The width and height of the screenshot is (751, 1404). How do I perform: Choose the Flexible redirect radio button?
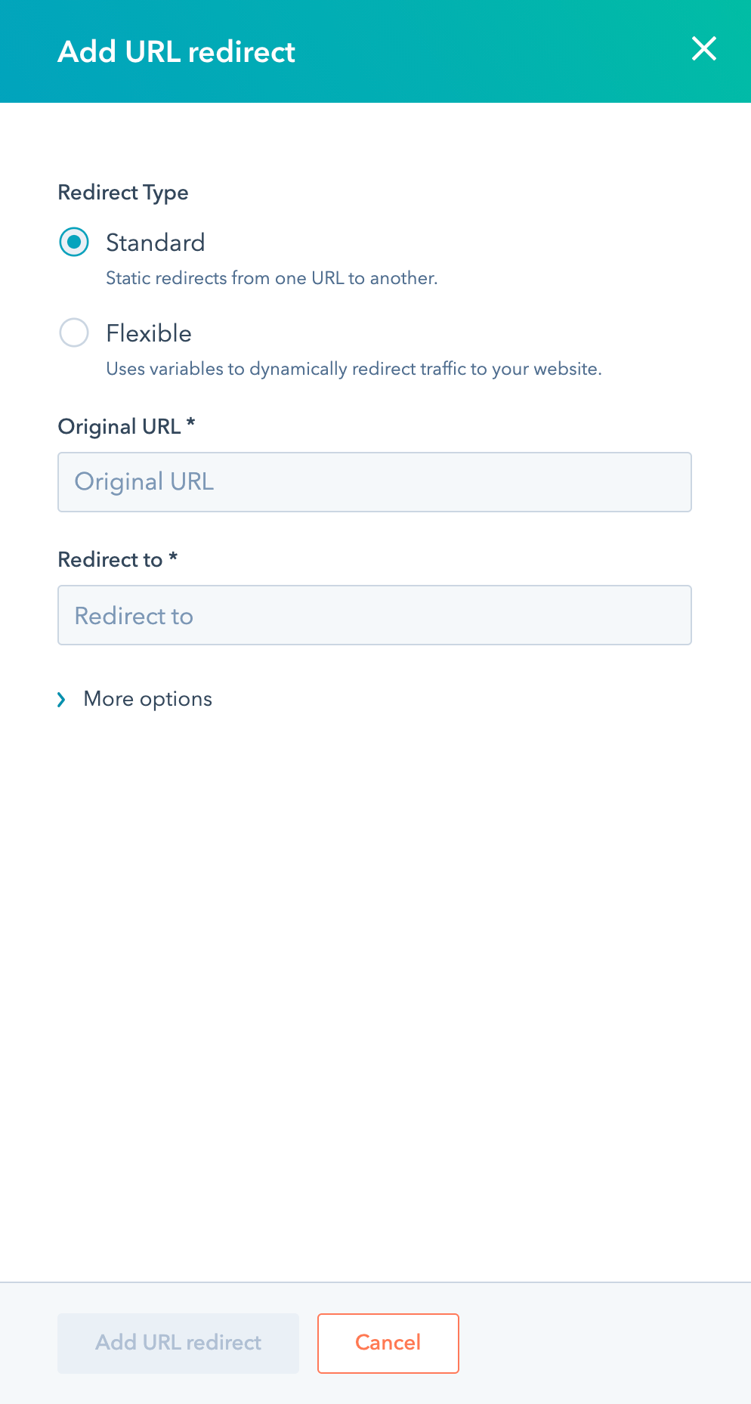click(x=74, y=332)
